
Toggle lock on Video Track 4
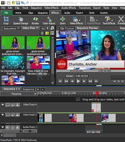[17, 105]
